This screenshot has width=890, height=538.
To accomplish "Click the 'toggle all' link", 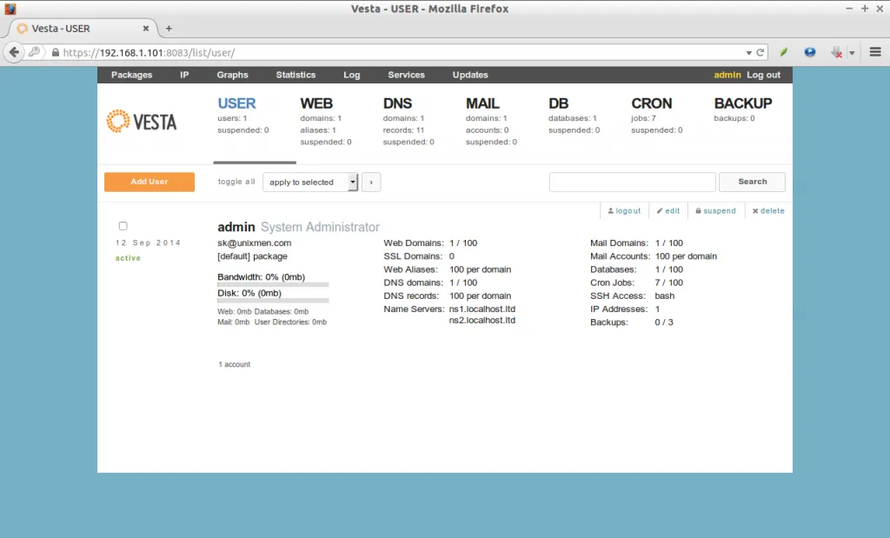I will click(x=236, y=182).
